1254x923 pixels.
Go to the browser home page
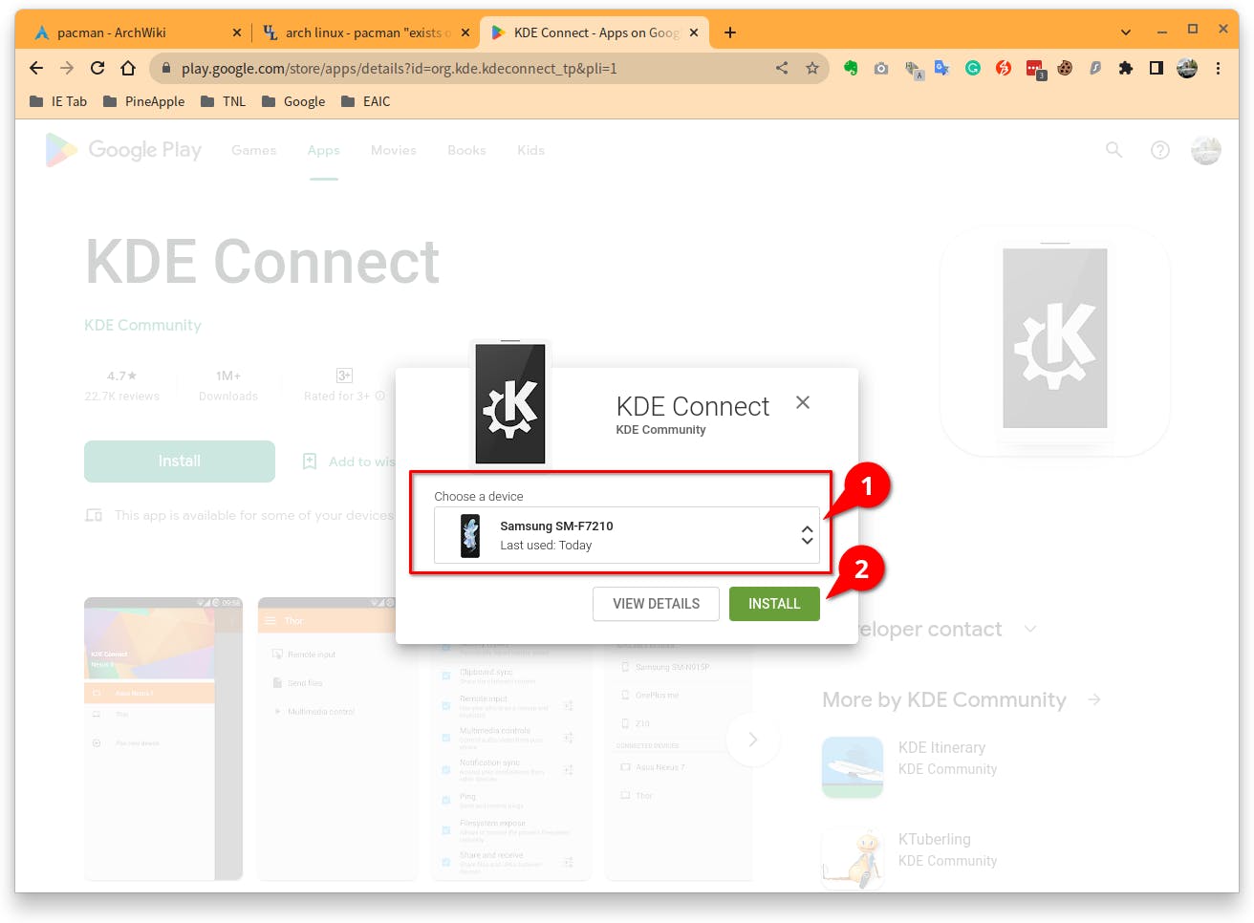128,68
